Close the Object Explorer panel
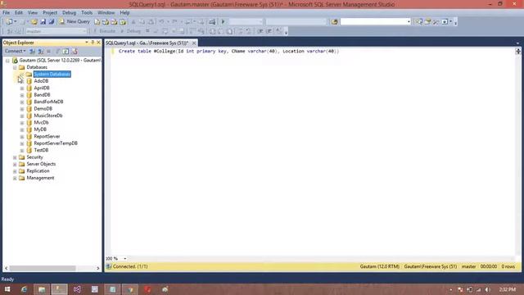Image resolution: width=524 pixels, height=295 pixels. [x=98, y=43]
